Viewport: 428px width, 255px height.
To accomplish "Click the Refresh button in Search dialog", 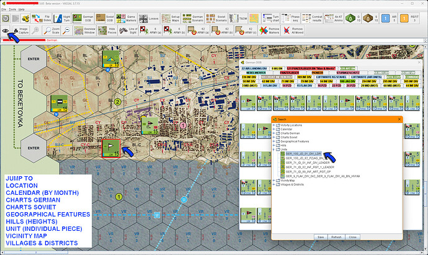I will (337, 236).
